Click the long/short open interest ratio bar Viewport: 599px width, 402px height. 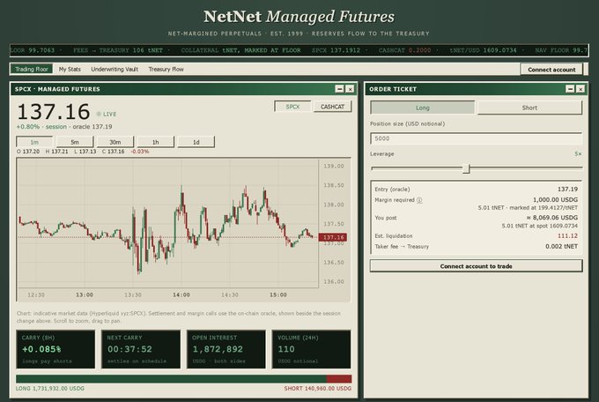pyautogui.click(x=184, y=379)
